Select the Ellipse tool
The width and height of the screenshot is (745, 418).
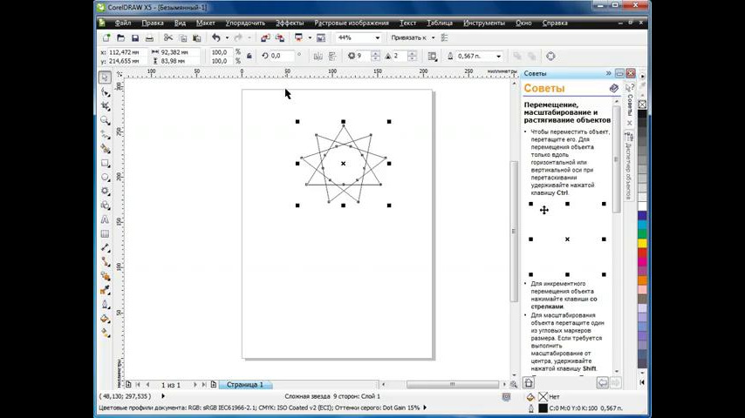point(105,177)
